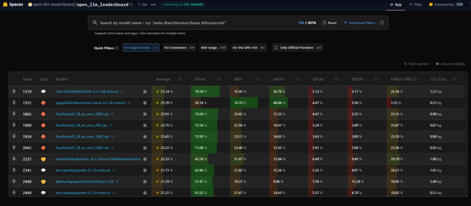
Task: Toggle the For Edge Devices filter
Action: 141,48
